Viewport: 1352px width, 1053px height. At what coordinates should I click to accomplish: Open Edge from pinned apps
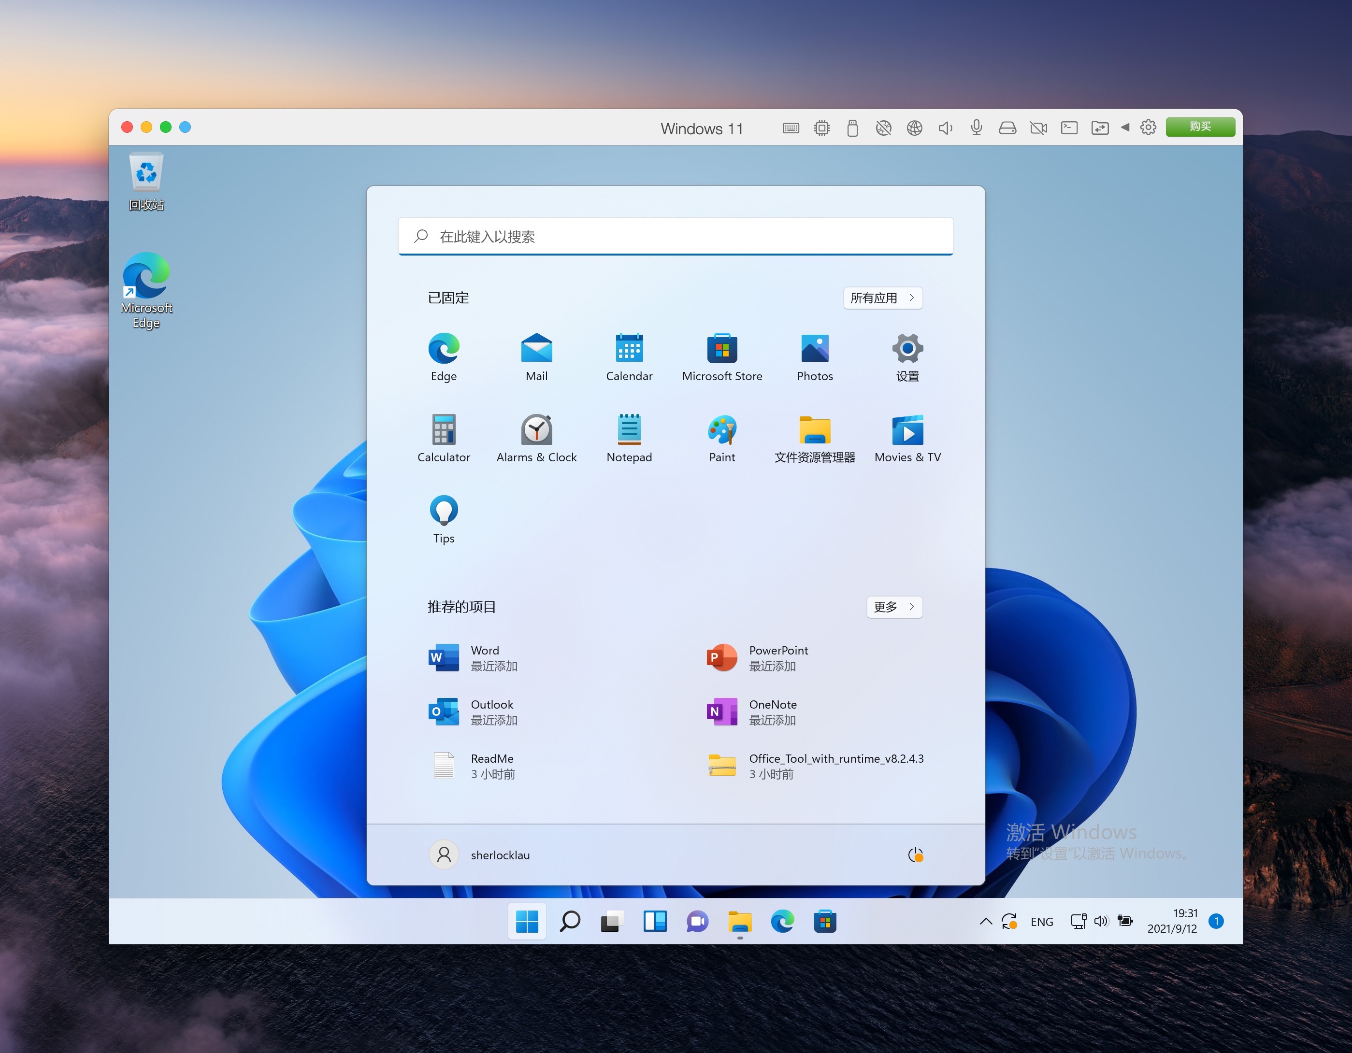click(x=443, y=357)
